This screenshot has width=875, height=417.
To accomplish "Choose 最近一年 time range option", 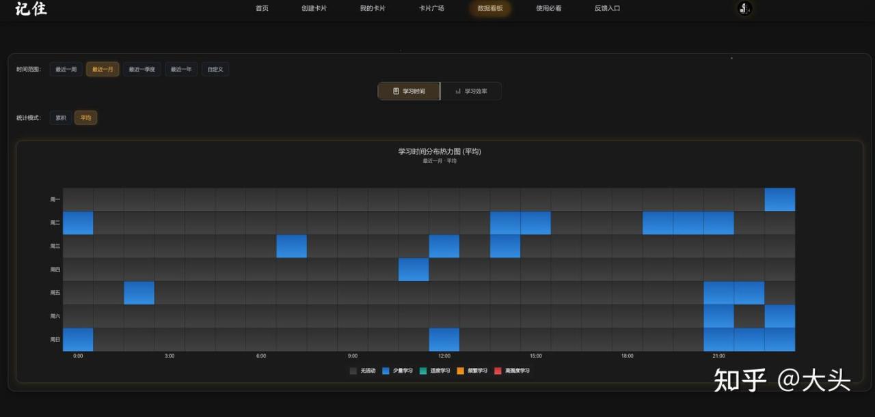I will [x=181, y=70].
